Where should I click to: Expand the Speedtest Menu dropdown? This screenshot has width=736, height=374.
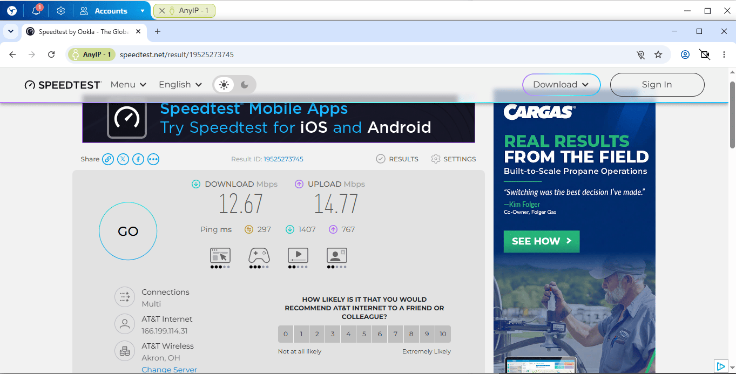[x=129, y=85]
